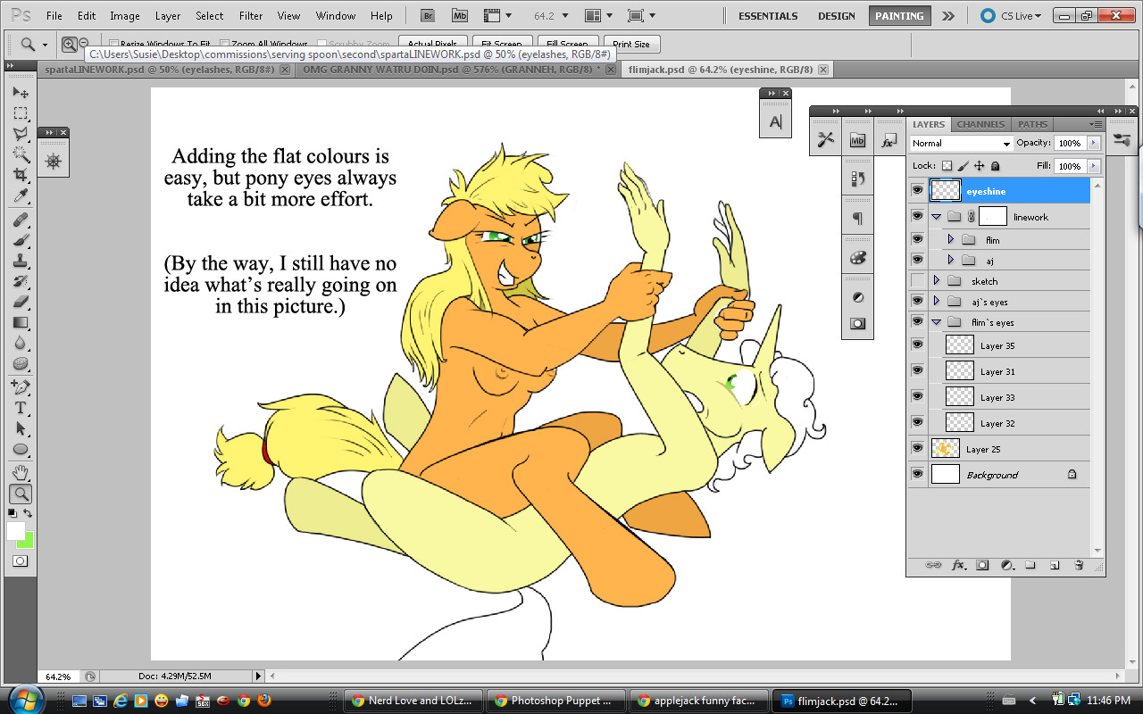Open the Filter menu
The image size is (1143, 714).
coord(251,16)
